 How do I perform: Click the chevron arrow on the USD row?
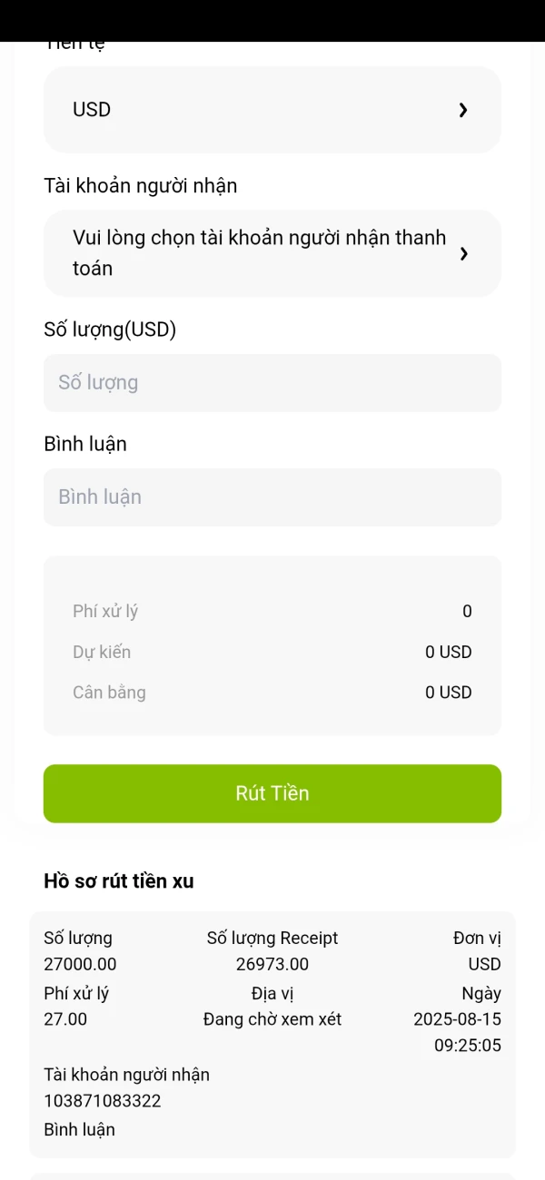[463, 110]
